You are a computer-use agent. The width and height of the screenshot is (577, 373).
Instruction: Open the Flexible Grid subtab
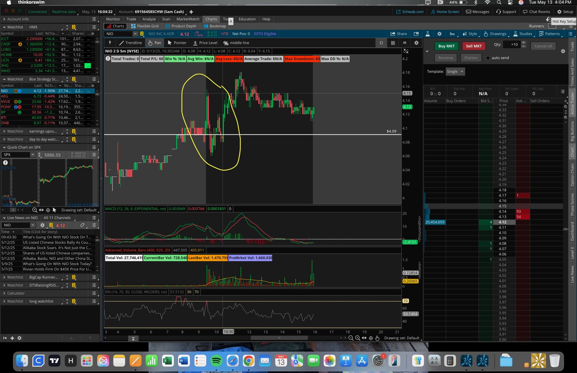tap(145, 26)
